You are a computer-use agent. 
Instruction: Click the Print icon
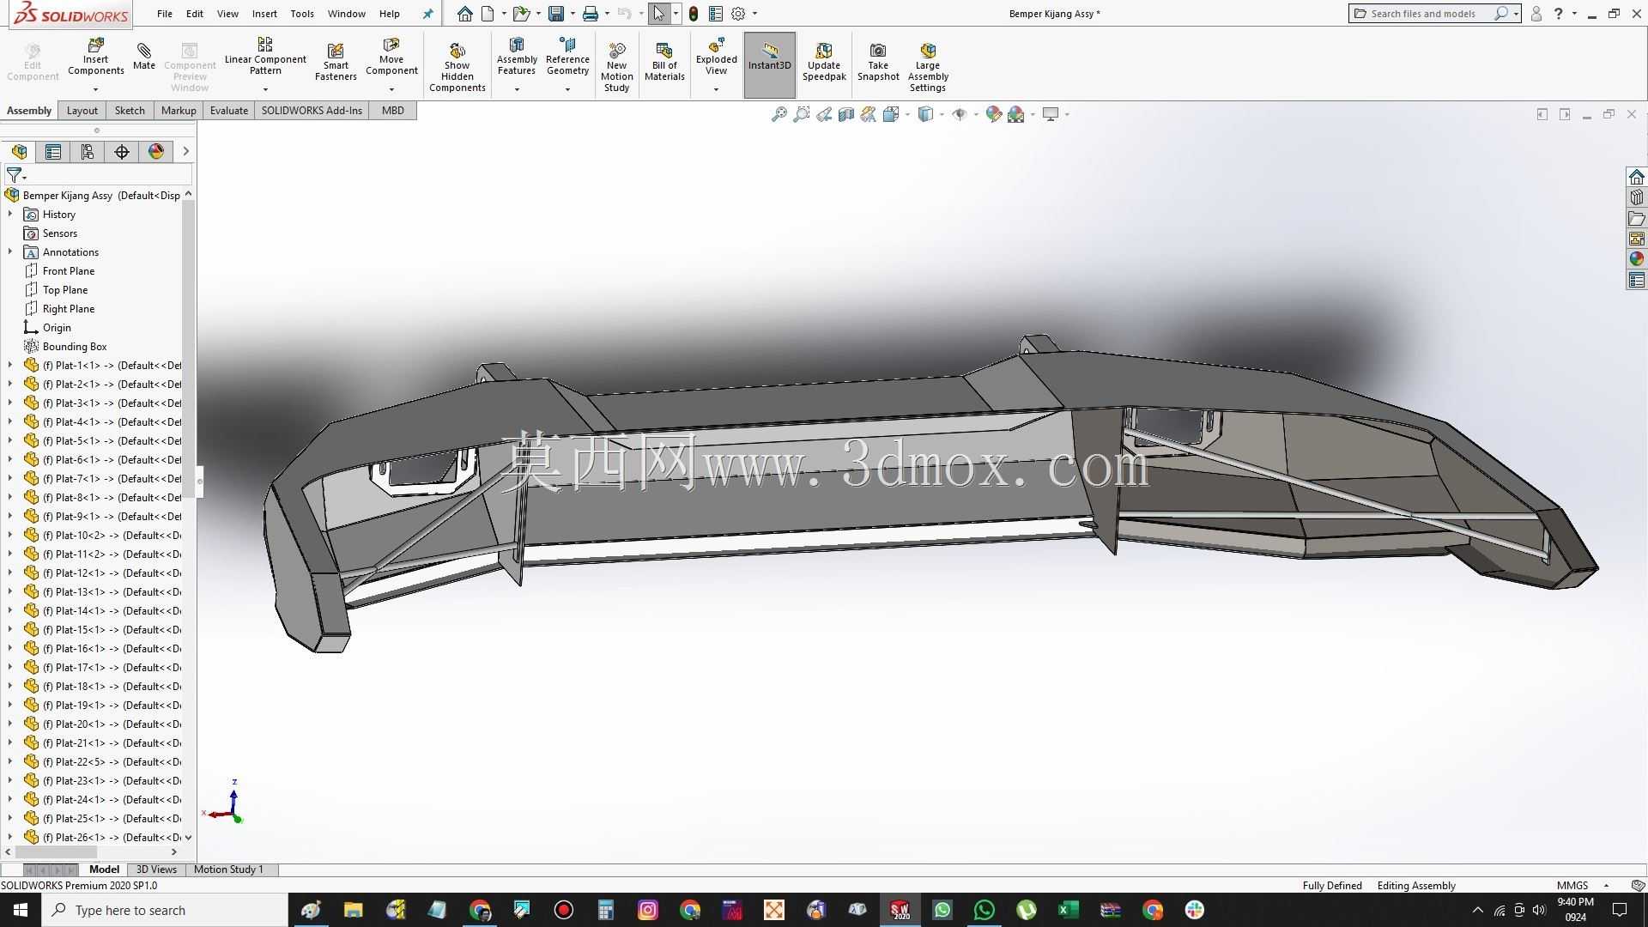pos(591,14)
